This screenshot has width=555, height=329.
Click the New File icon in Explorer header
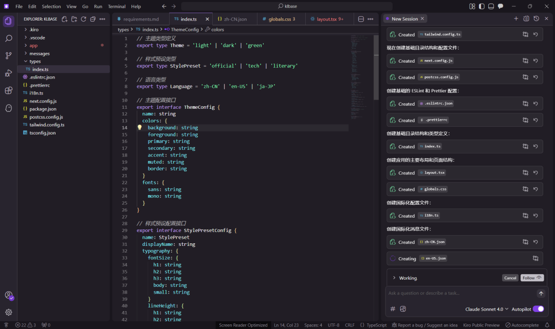pyautogui.click(x=65, y=19)
